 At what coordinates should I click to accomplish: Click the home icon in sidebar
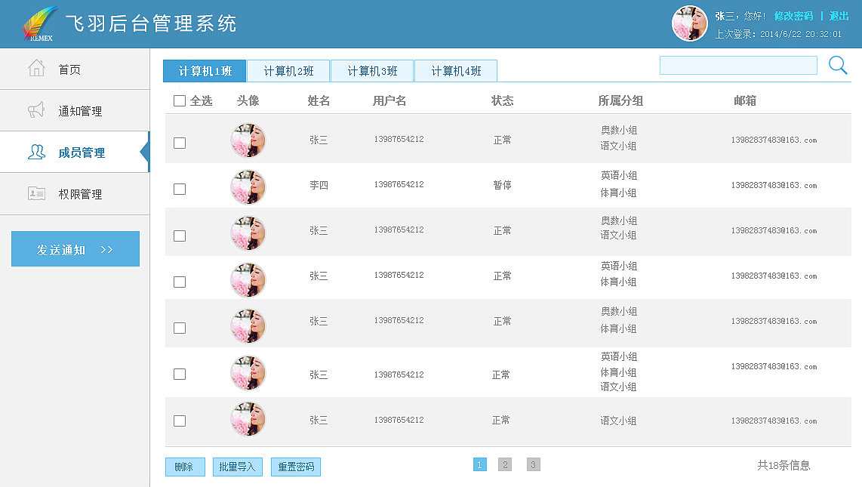pos(36,68)
